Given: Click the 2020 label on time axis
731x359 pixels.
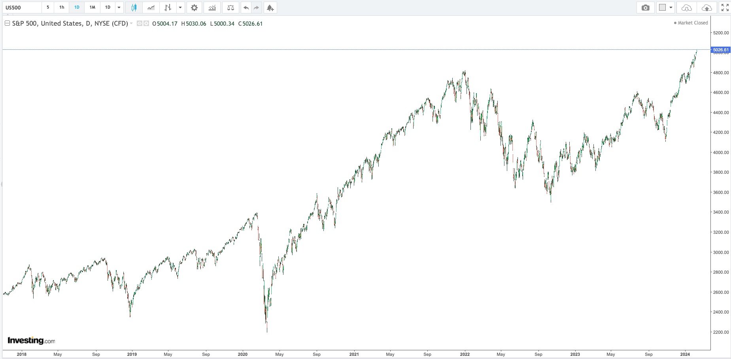Looking at the screenshot, I should (x=243, y=354).
